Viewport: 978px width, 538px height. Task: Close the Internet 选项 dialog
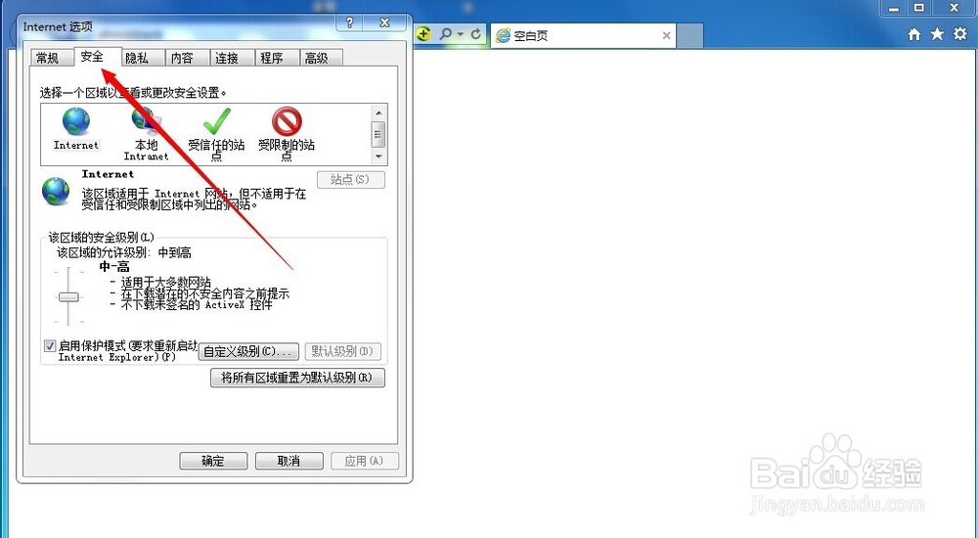click(384, 22)
